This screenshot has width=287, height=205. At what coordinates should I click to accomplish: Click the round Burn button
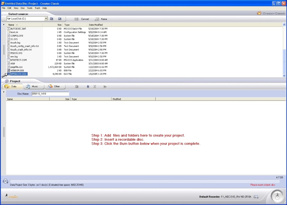pos(277,197)
